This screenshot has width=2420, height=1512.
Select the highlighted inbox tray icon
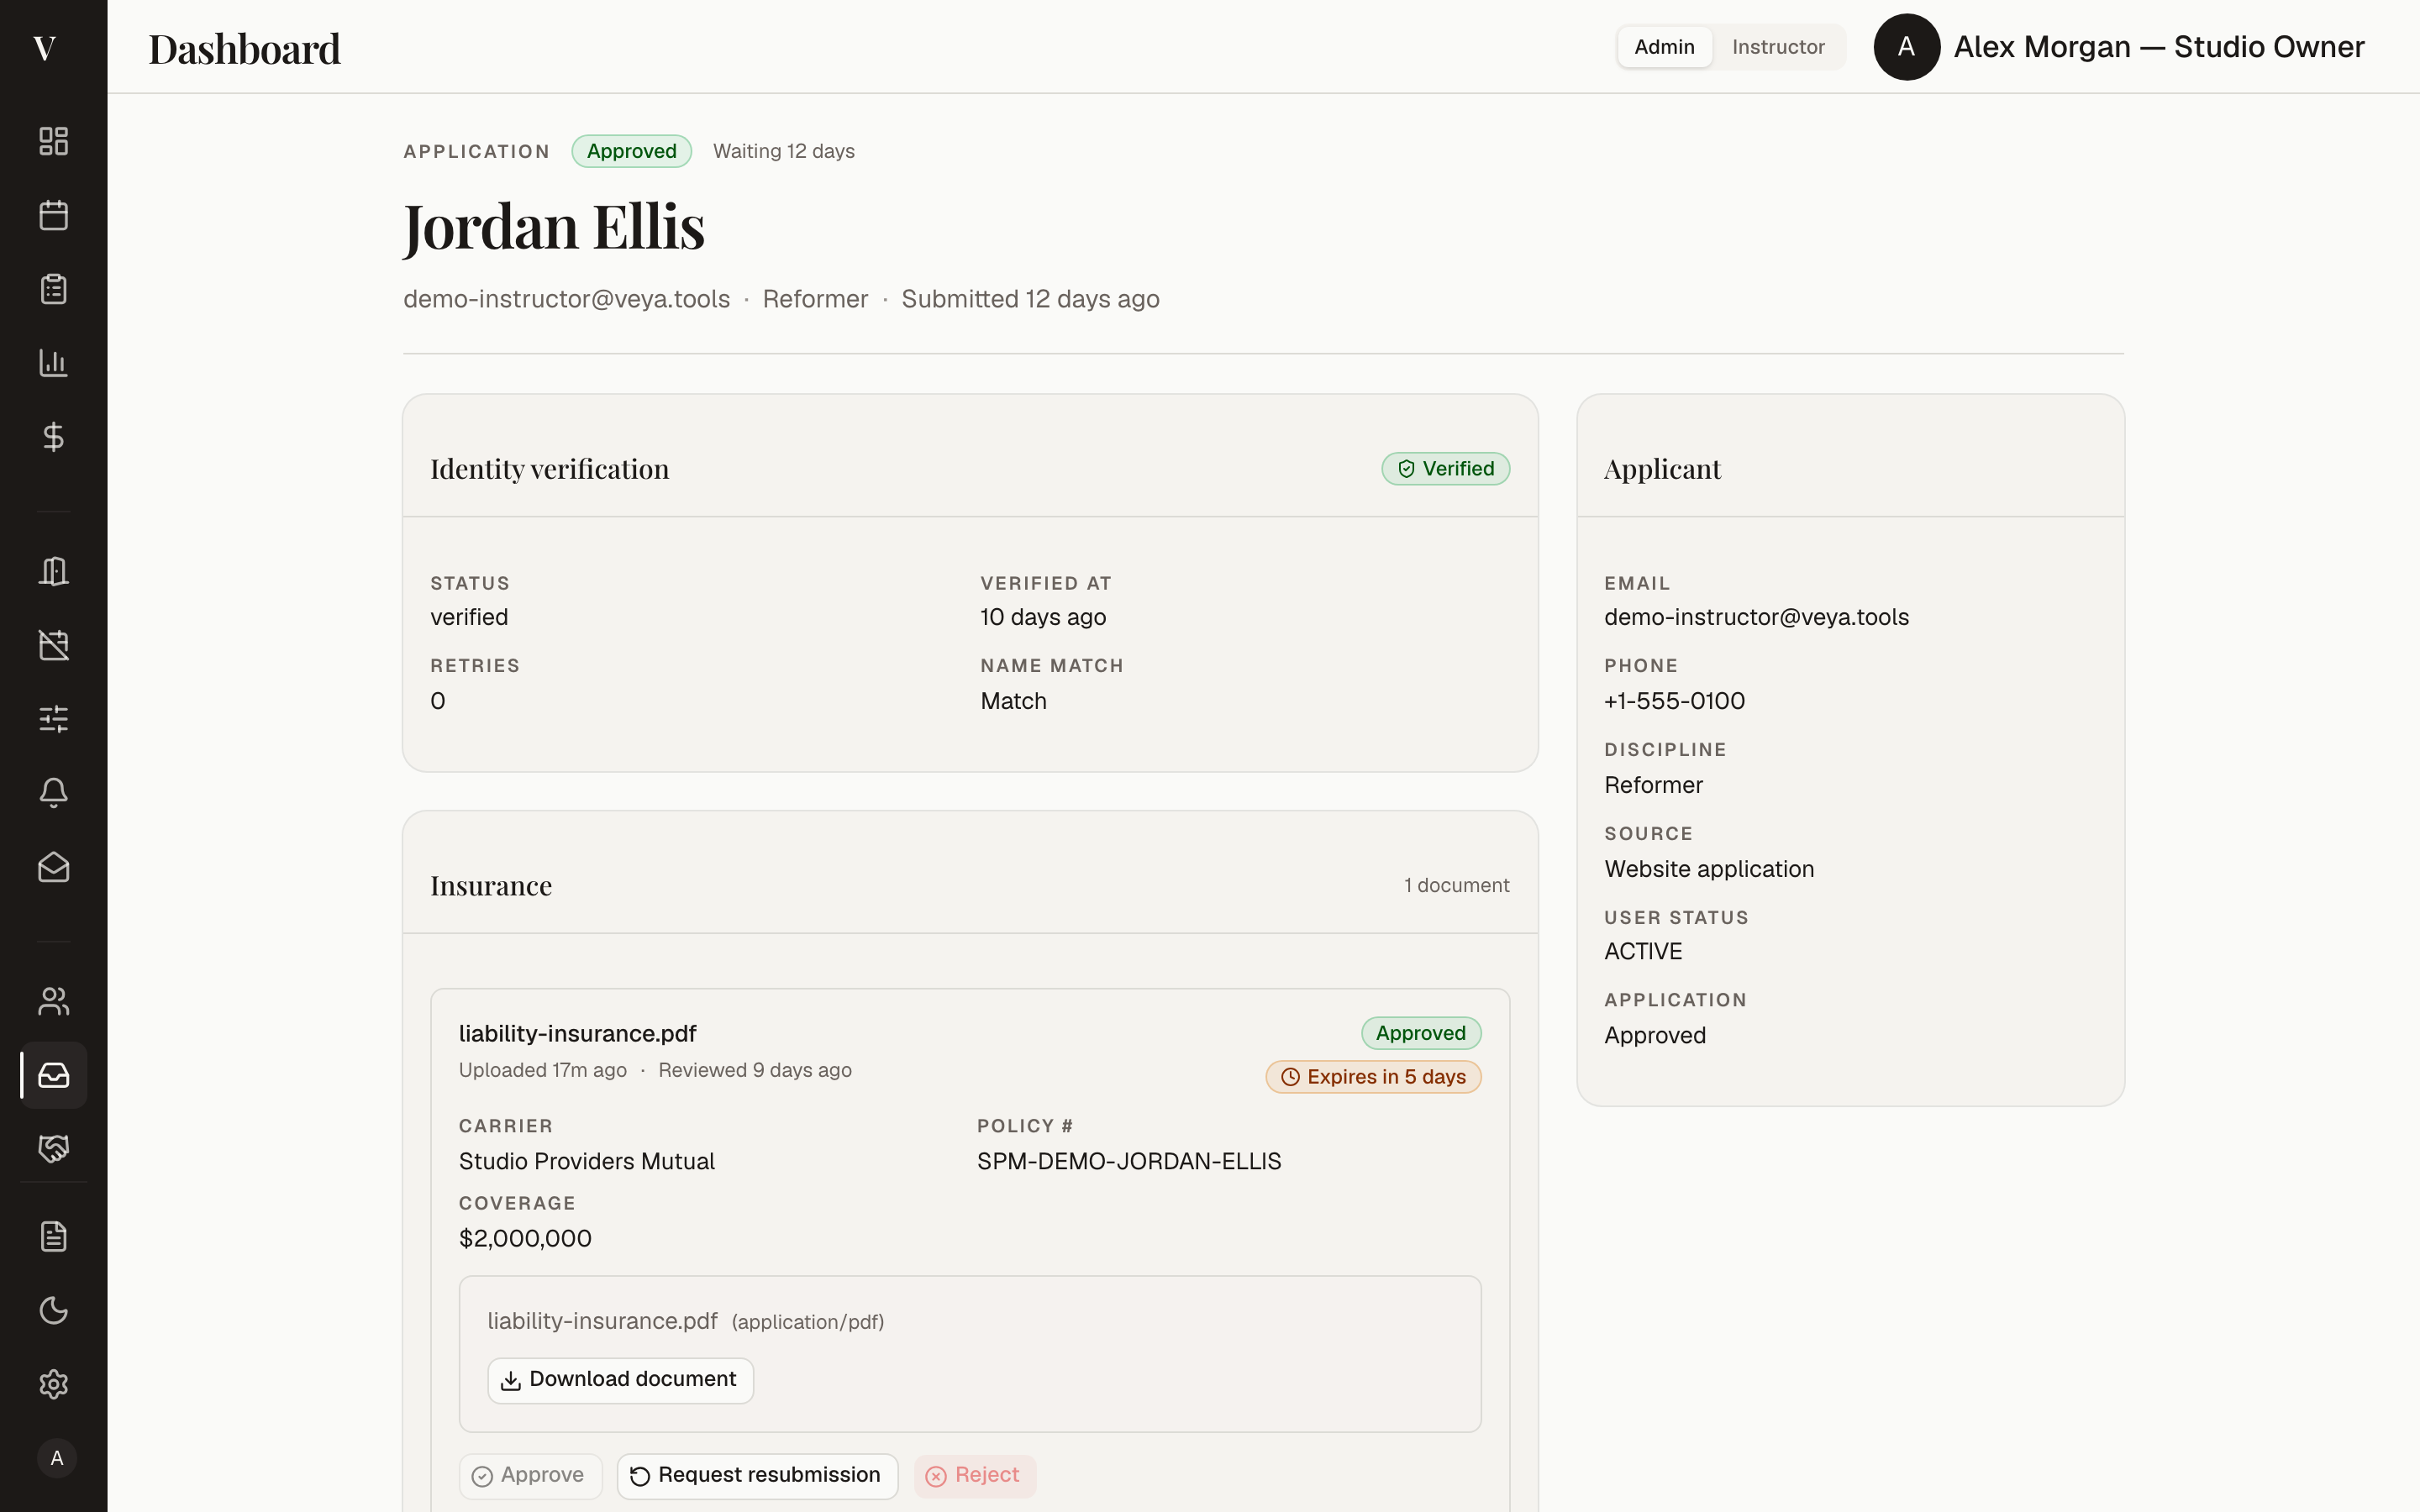point(54,1075)
